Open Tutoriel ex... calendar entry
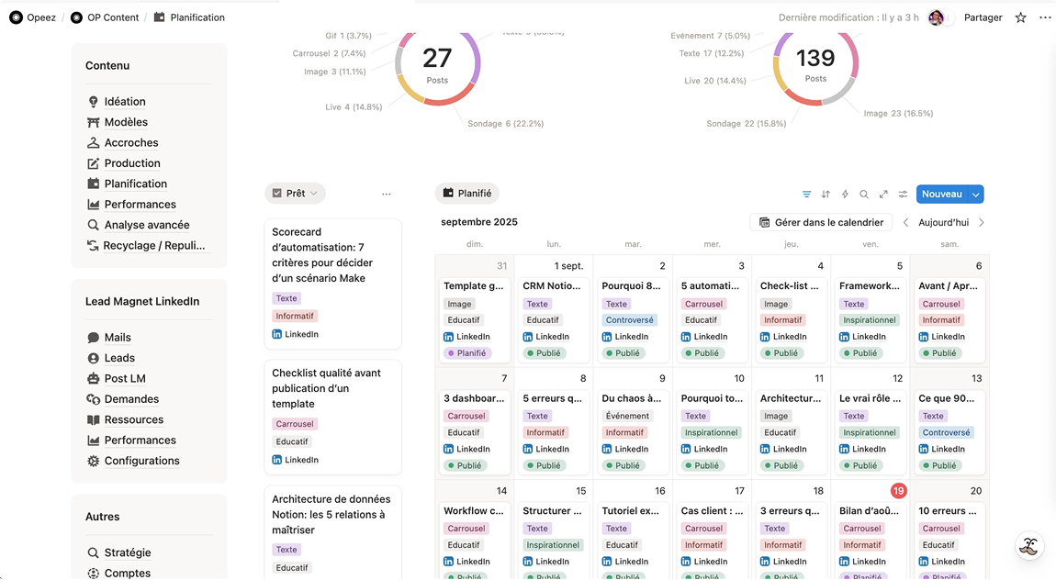This screenshot has width=1056, height=580. point(633,541)
